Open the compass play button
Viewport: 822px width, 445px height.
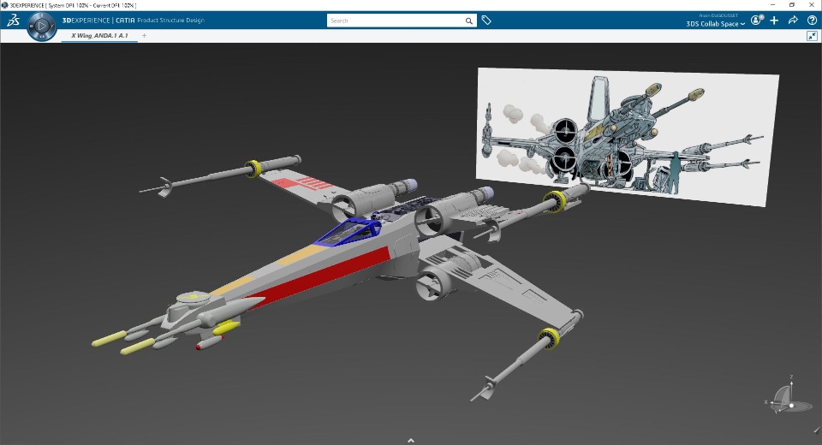tap(42, 25)
